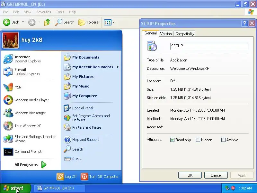Image resolution: width=257 pixels, height=193 pixels.
Task: Click the grayed Apply button in Properties
Action: coord(242,175)
